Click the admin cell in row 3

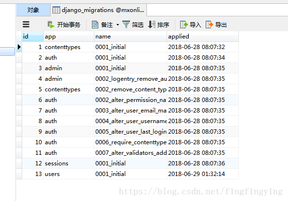[x=69, y=68]
